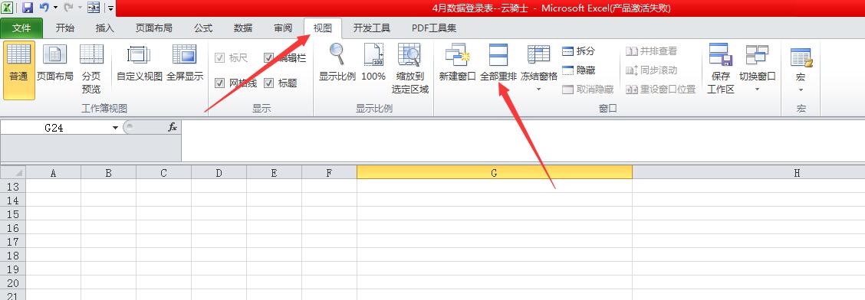Click 并排查看 button
Viewport: 865px width, 300px height.
pos(652,51)
